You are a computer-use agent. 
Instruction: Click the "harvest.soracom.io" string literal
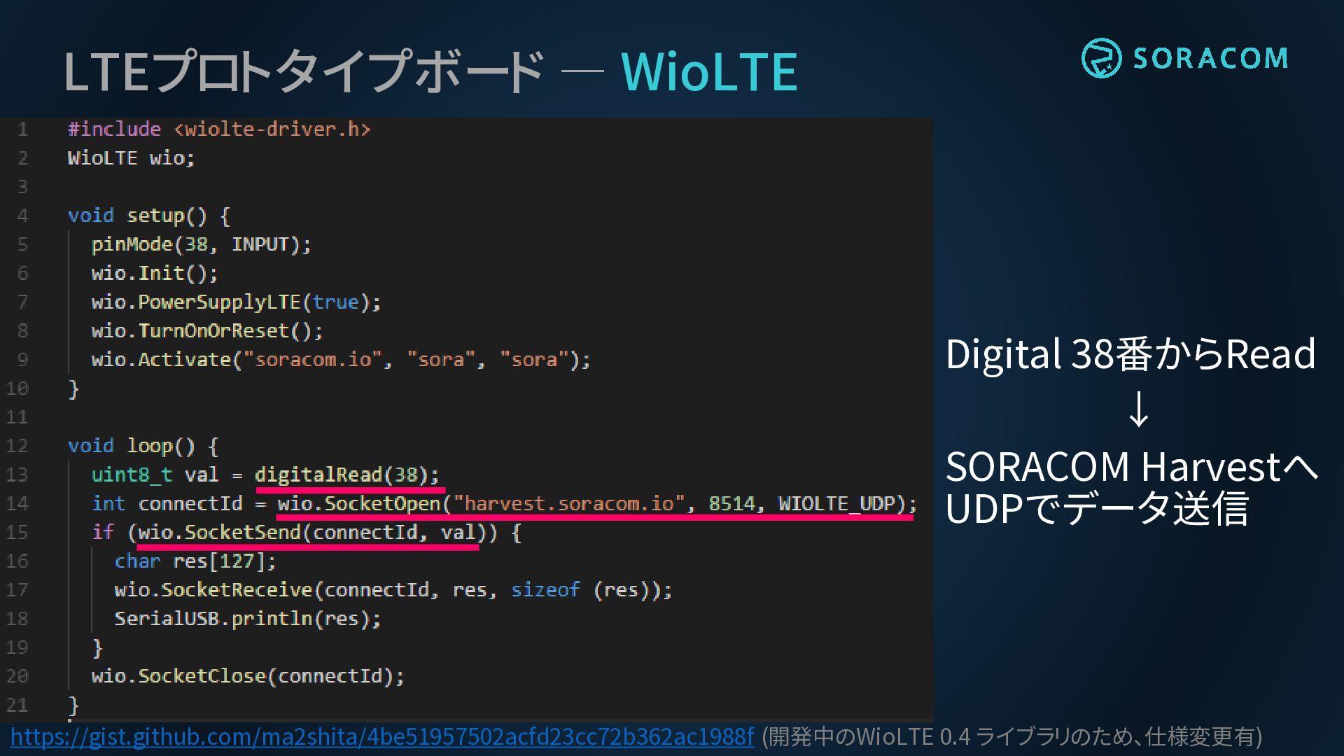pos(569,504)
